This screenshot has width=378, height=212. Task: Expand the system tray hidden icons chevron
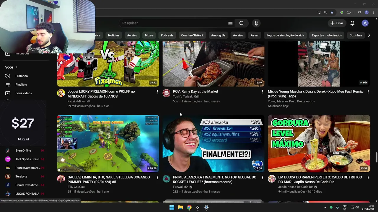pos(325,207)
